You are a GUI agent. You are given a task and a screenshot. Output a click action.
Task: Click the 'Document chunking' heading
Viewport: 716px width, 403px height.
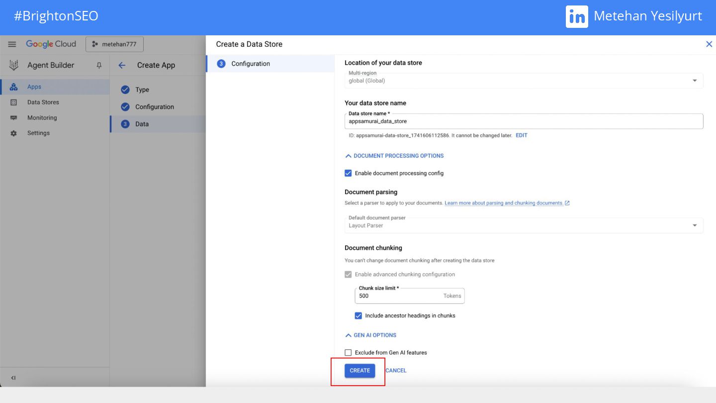click(373, 248)
